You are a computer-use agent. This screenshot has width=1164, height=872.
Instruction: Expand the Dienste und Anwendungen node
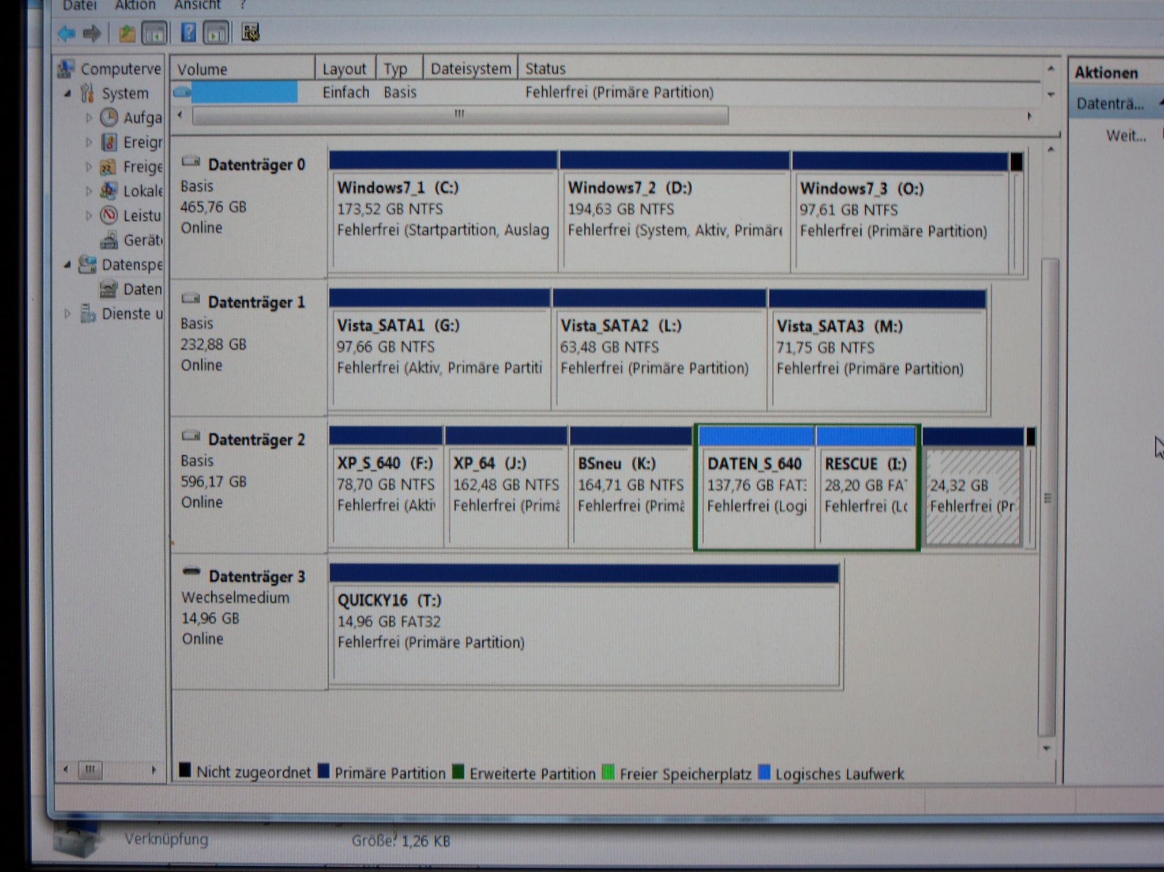pos(67,314)
